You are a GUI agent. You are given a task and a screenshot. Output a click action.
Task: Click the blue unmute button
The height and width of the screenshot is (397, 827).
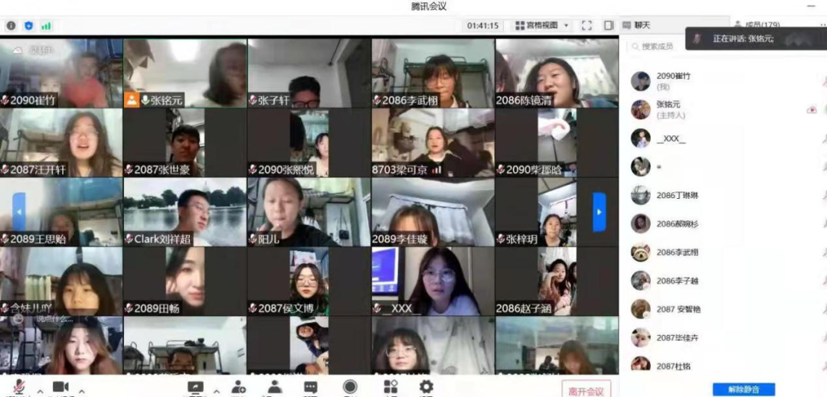(744, 389)
